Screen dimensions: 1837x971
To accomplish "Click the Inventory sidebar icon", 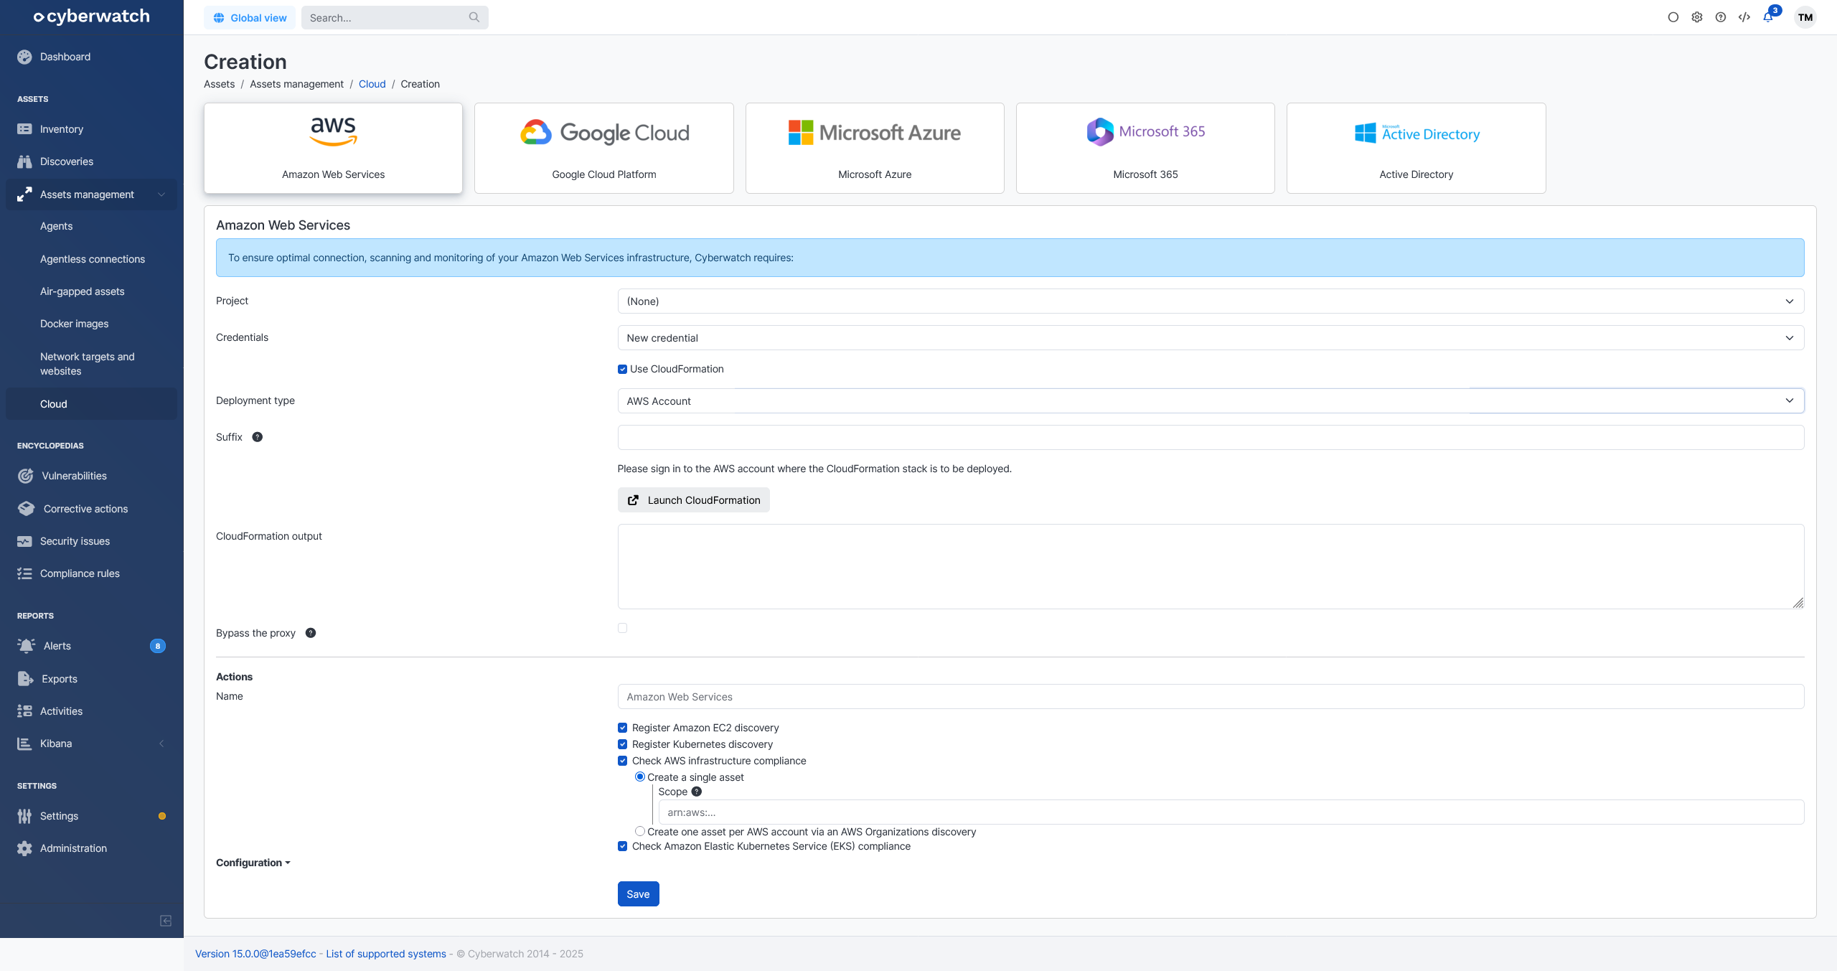I will point(24,129).
